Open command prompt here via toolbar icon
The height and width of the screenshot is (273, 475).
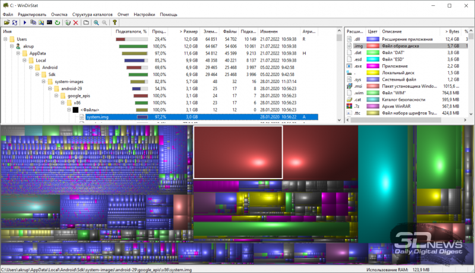click(x=49, y=22)
